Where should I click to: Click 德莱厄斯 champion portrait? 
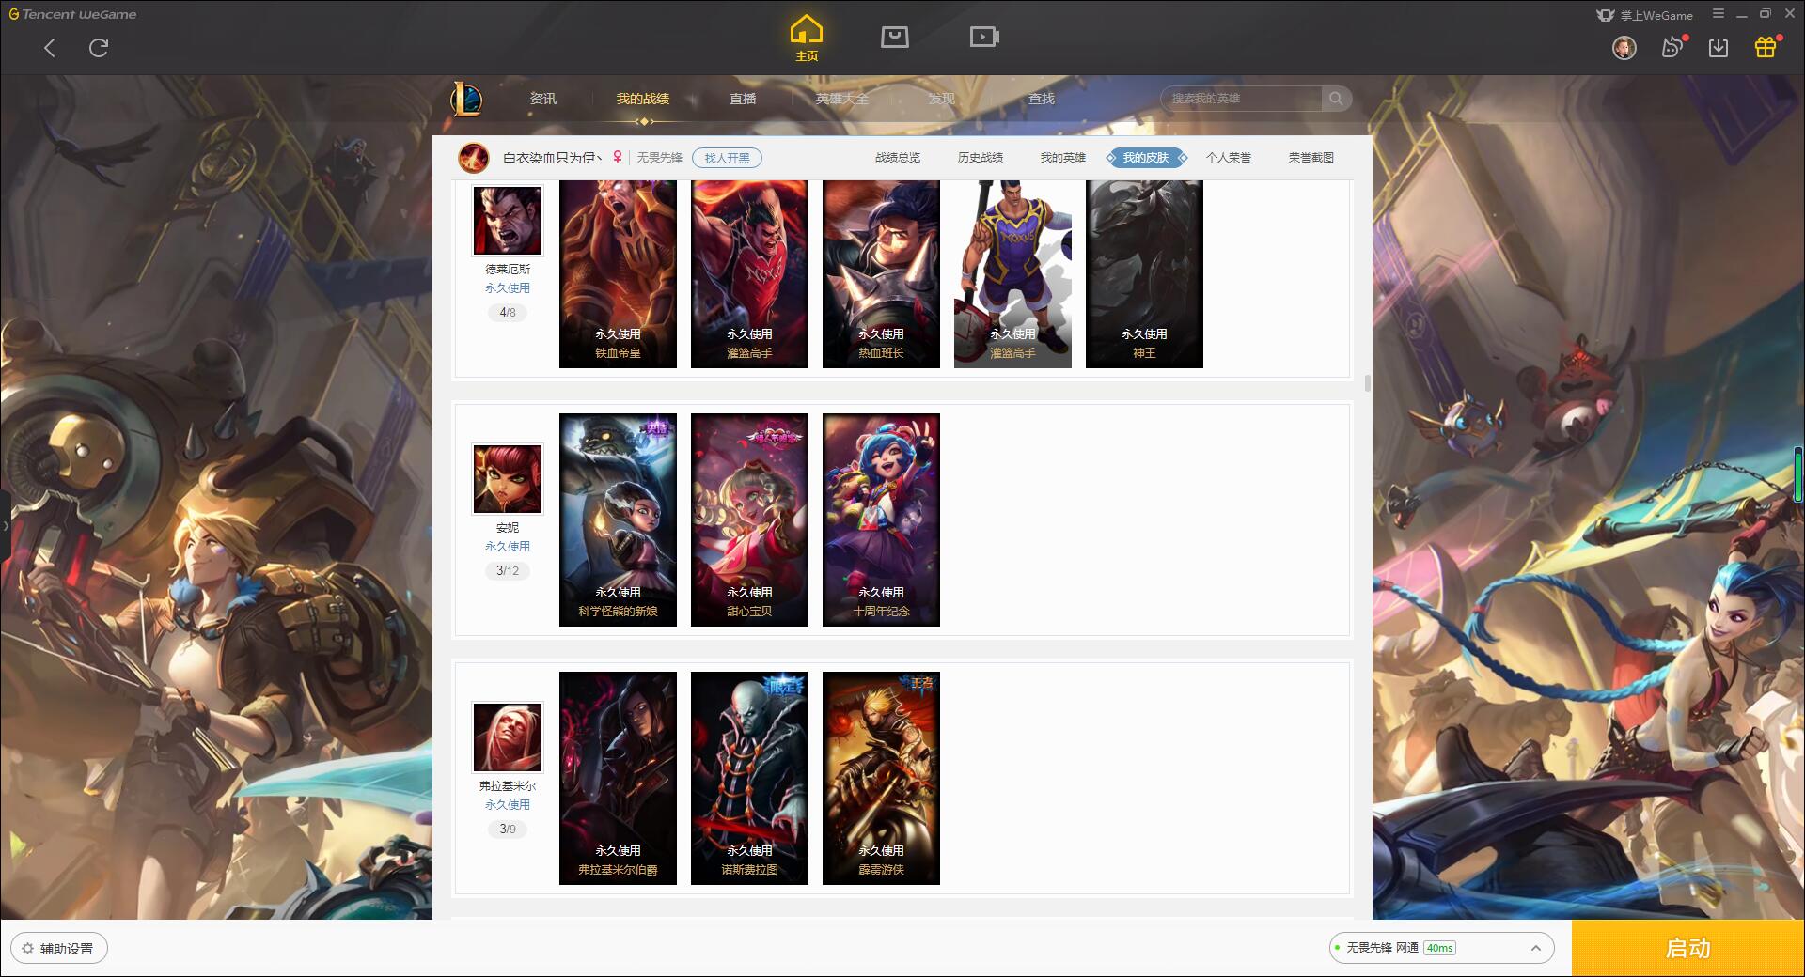point(508,220)
